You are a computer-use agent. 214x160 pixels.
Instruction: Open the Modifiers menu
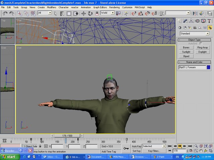click(x=51, y=7)
